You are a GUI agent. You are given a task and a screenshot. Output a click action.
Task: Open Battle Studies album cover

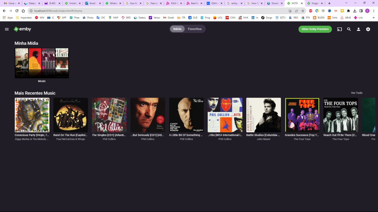(264, 115)
